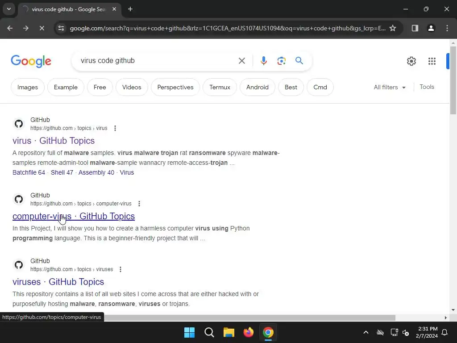Click GitHub favicon of viruses result
The image size is (457, 343).
point(19,265)
